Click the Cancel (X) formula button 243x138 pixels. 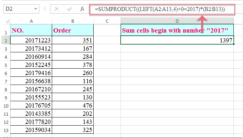pyautogui.click(x=57, y=9)
